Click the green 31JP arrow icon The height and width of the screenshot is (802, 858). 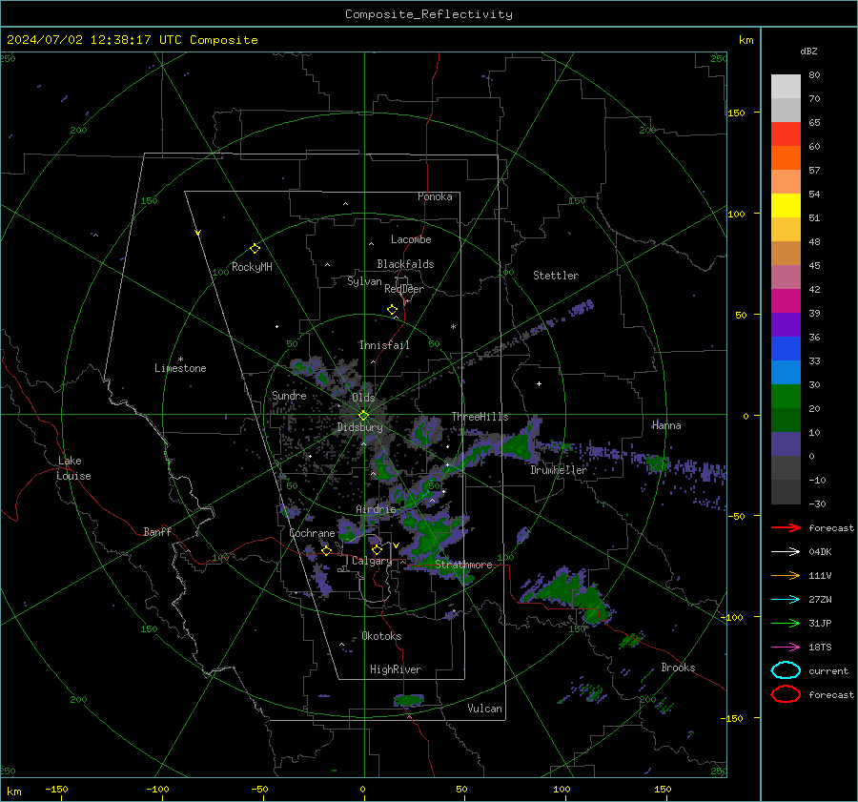point(786,623)
